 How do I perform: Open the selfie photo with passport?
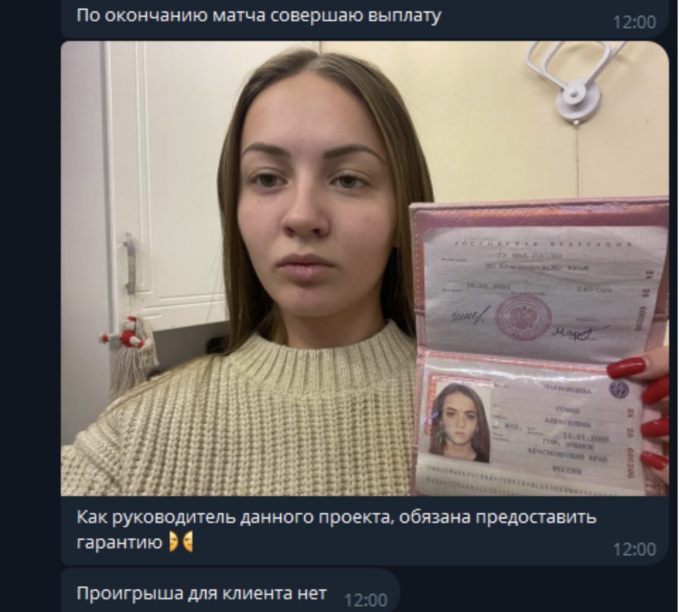pyautogui.click(x=365, y=269)
